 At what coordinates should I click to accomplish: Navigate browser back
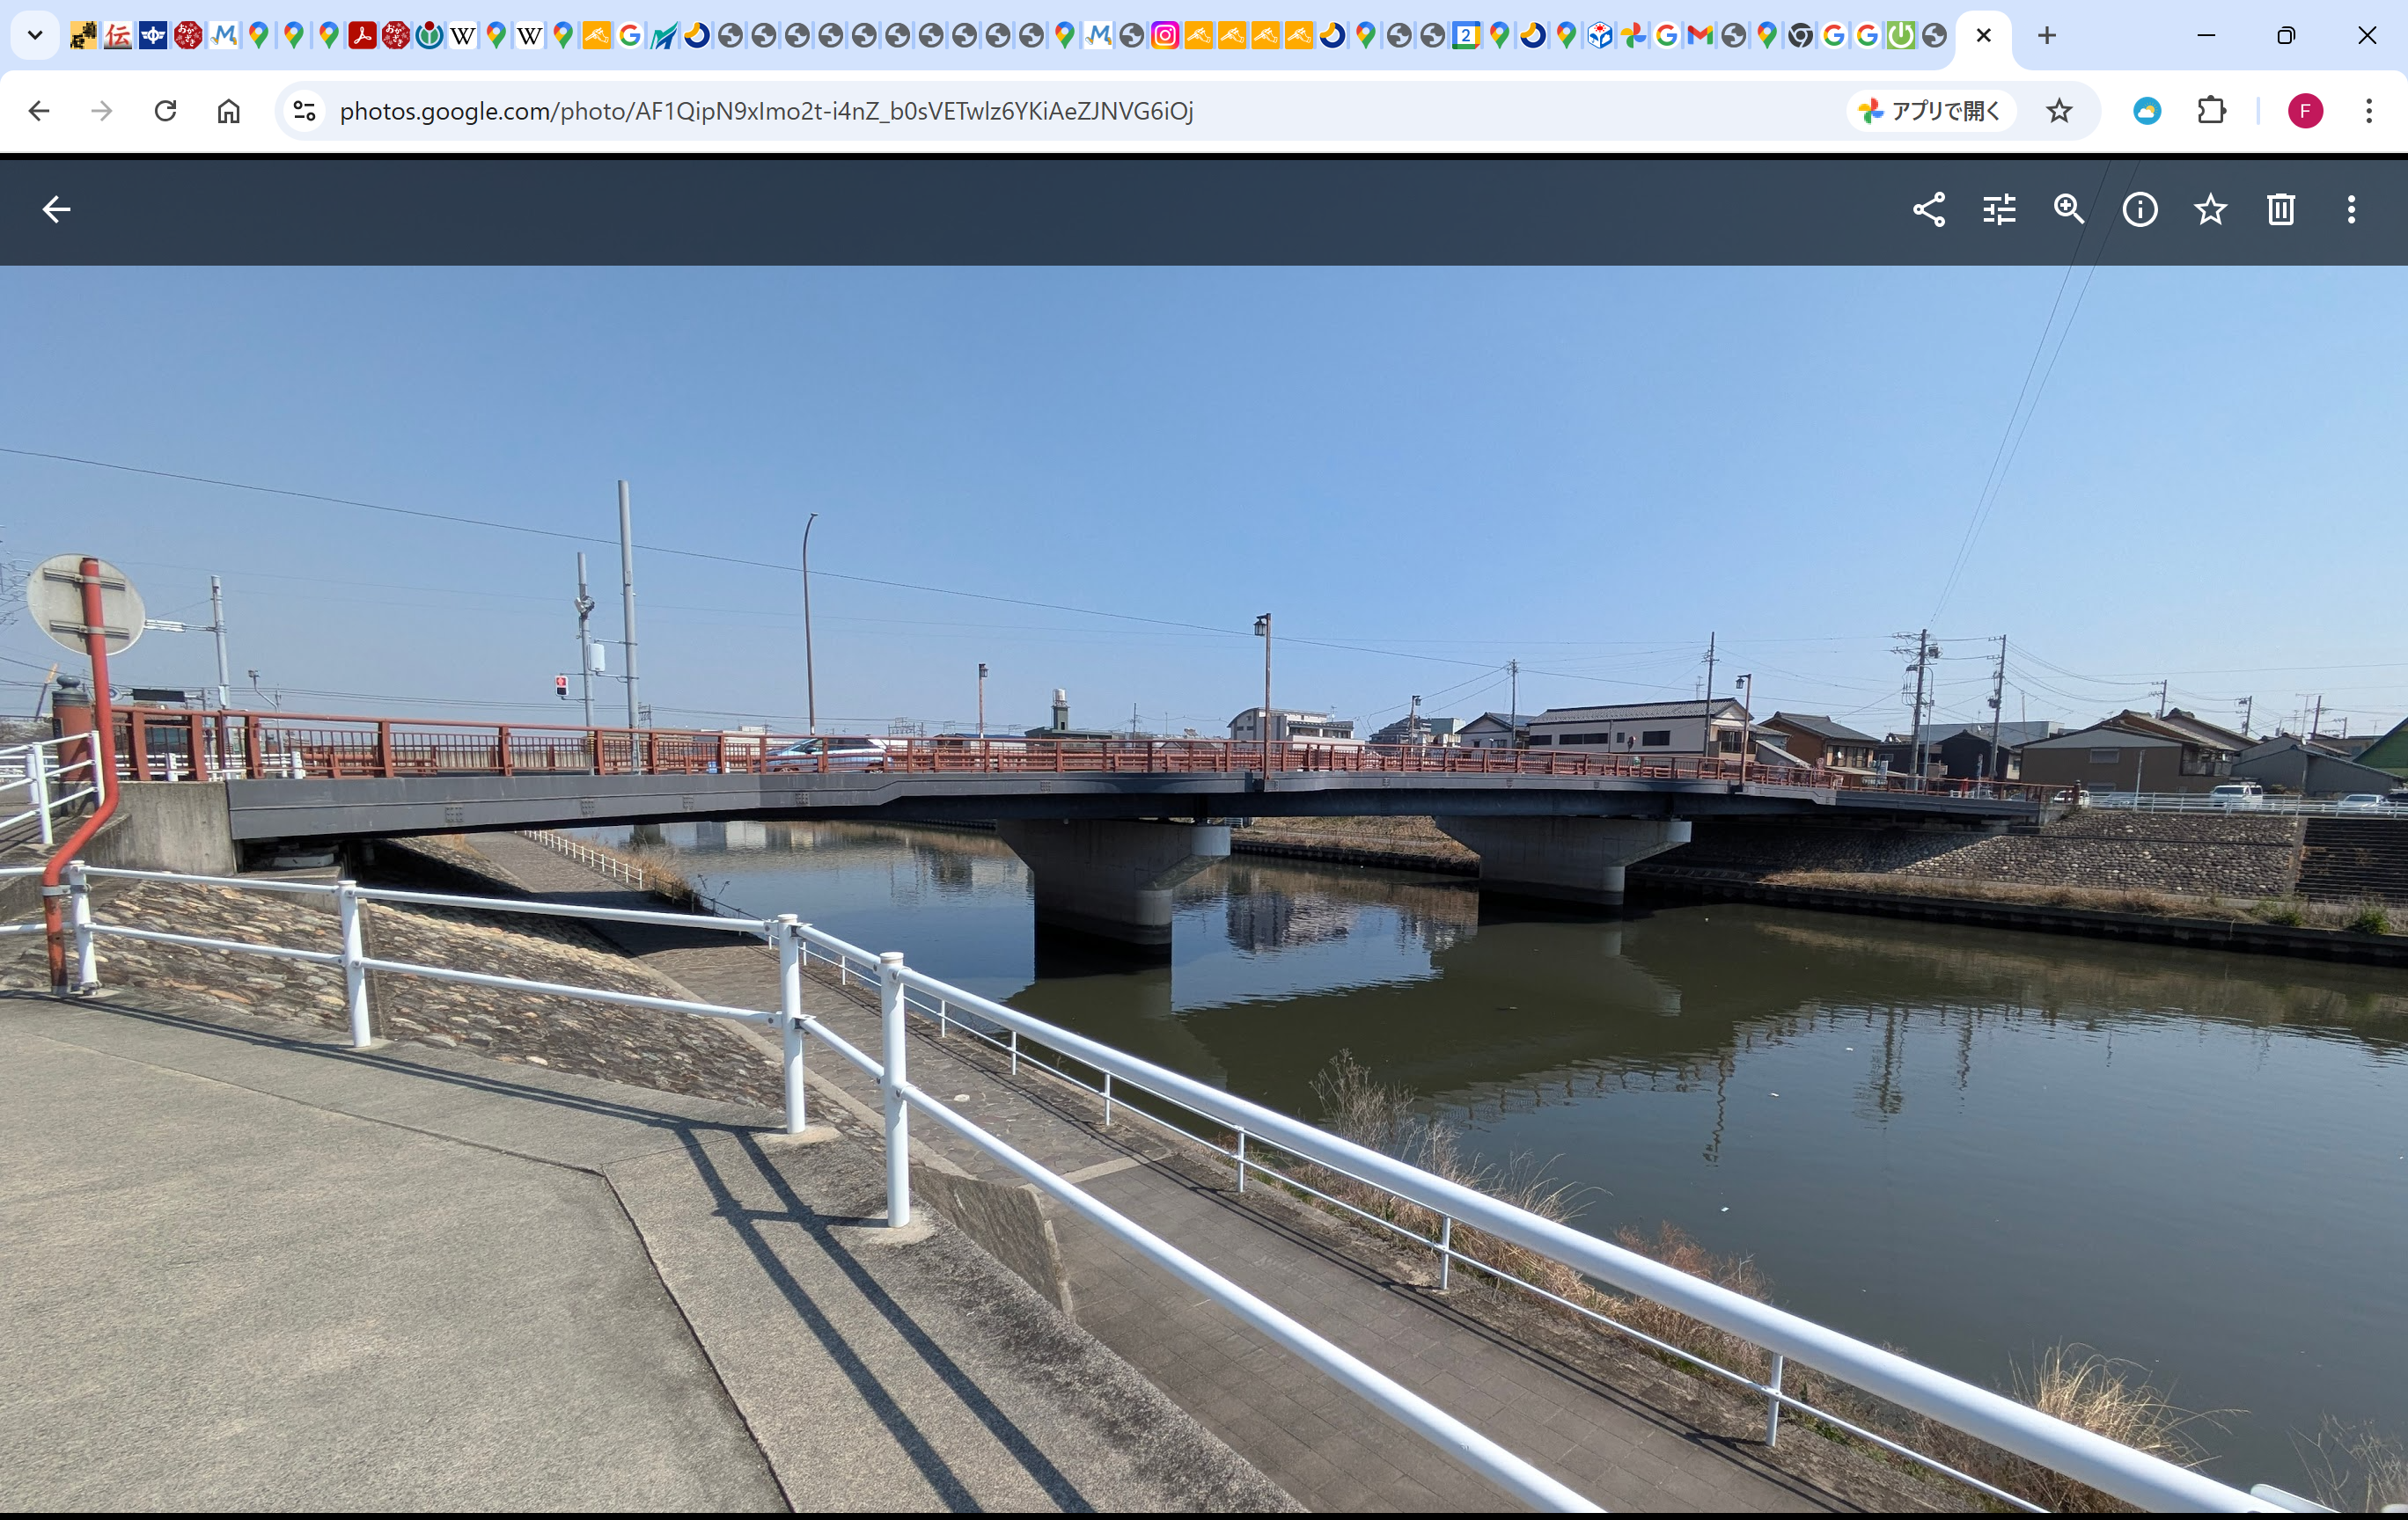(x=39, y=111)
